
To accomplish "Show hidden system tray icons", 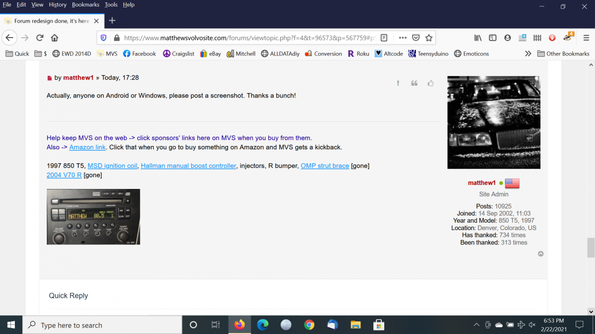I will point(476,325).
